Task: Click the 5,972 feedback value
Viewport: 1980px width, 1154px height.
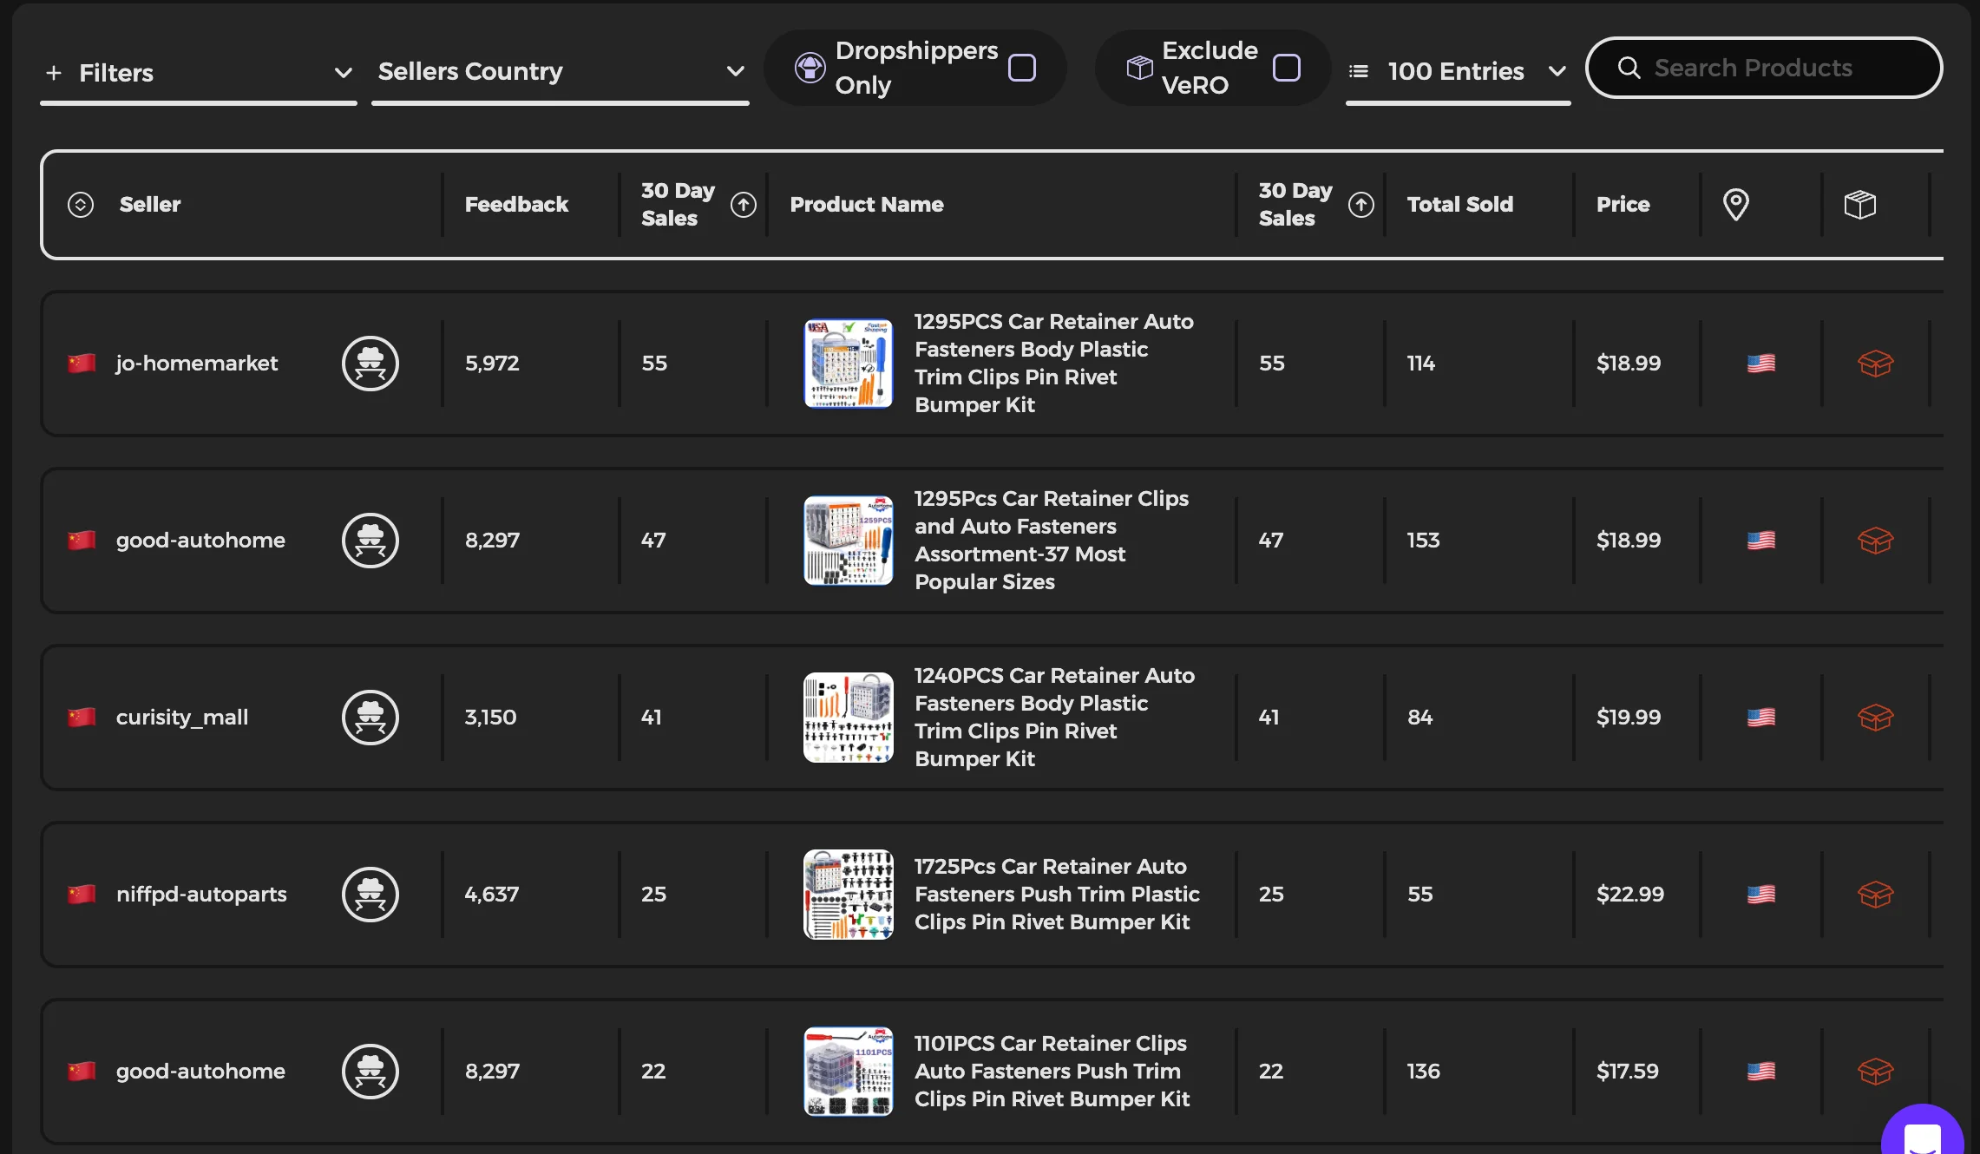Action: tap(492, 364)
